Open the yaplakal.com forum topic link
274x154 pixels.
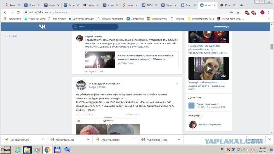click(x=117, y=47)
